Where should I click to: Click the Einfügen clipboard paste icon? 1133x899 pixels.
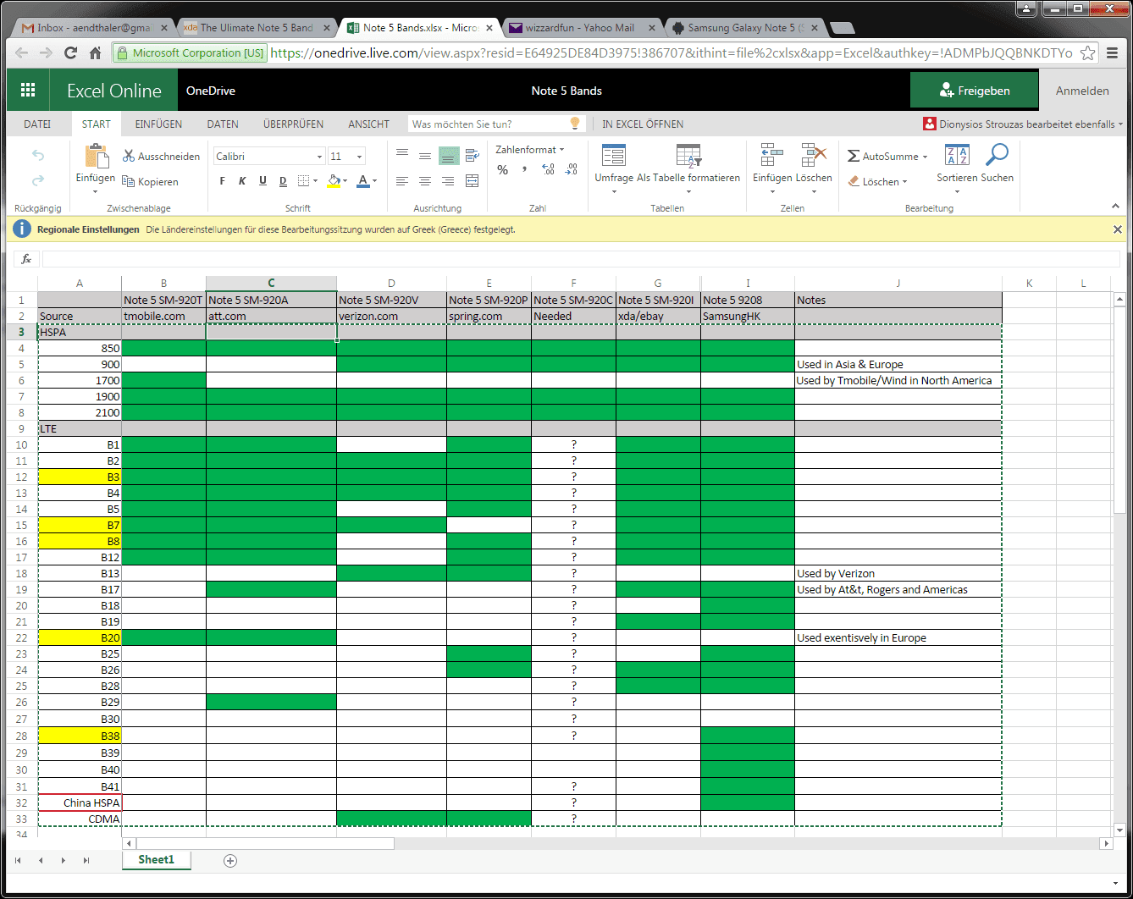(x=96, y=157)
